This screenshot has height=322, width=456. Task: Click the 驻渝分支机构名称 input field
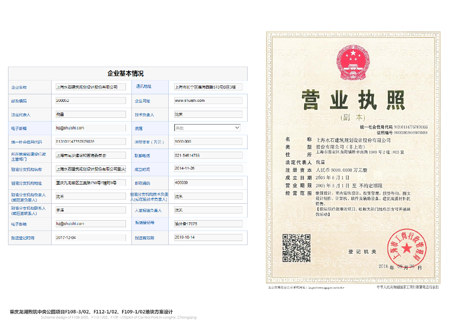click(91, 169)
